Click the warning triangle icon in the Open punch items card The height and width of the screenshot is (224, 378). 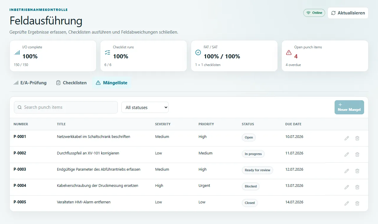click(x=289, y=52)
